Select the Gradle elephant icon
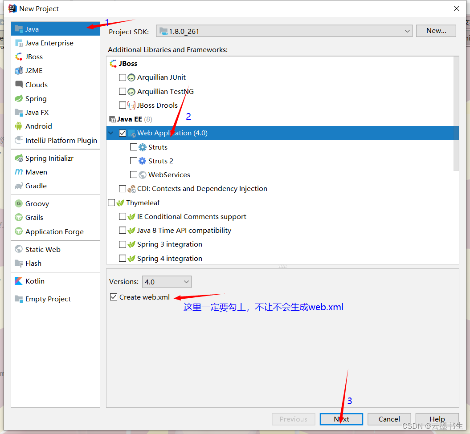470x434 pixels. [19, 186]
